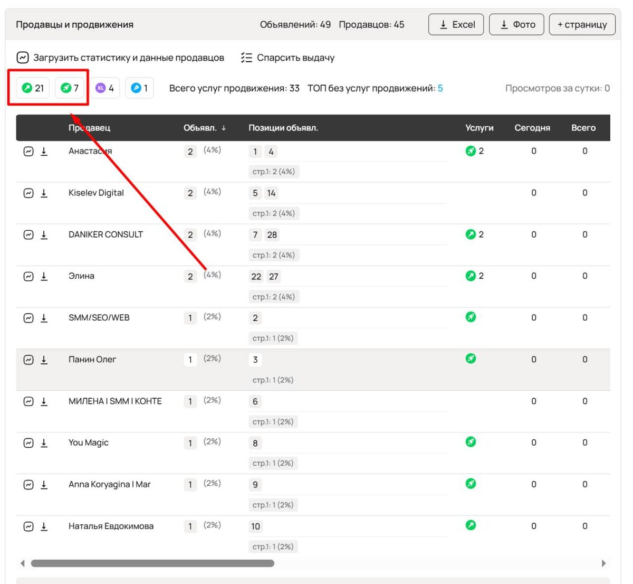Click position 22 in Элина row
The width and height of the screenshot is (633, 584).
click(256, 277)
